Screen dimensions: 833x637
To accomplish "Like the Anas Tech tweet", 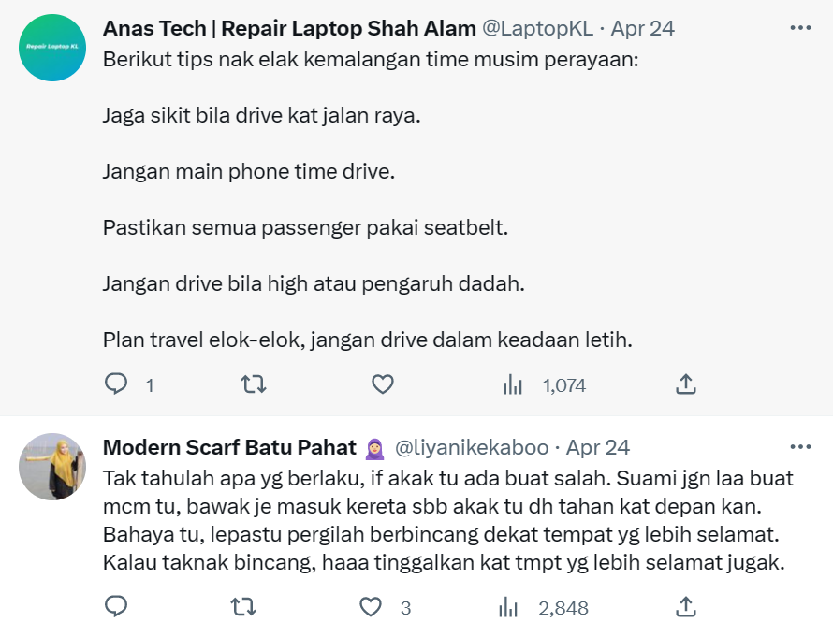I will [x=382, y=384].
